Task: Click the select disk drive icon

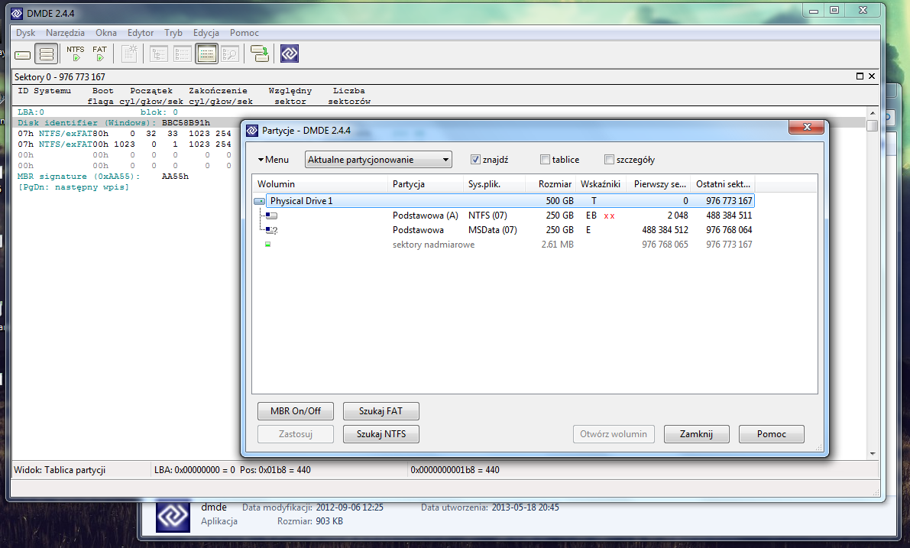Action: 23,54
